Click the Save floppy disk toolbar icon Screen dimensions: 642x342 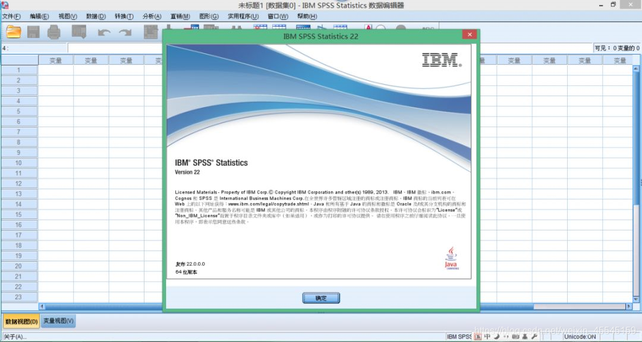(33, 32)
